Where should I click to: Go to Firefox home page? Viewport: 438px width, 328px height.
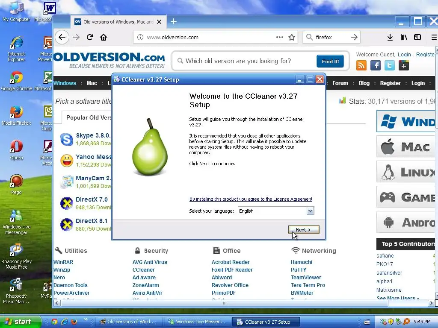tap(104, 37)
